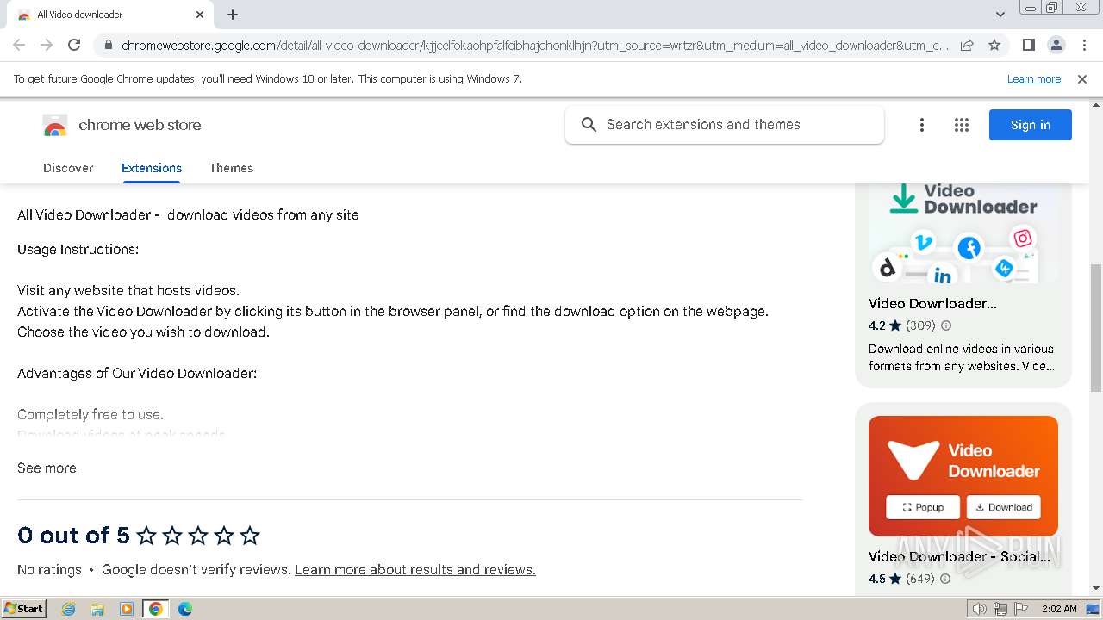Open the Video Downloader... extension title
The image size is (1103, 620).
click(932, 303)
